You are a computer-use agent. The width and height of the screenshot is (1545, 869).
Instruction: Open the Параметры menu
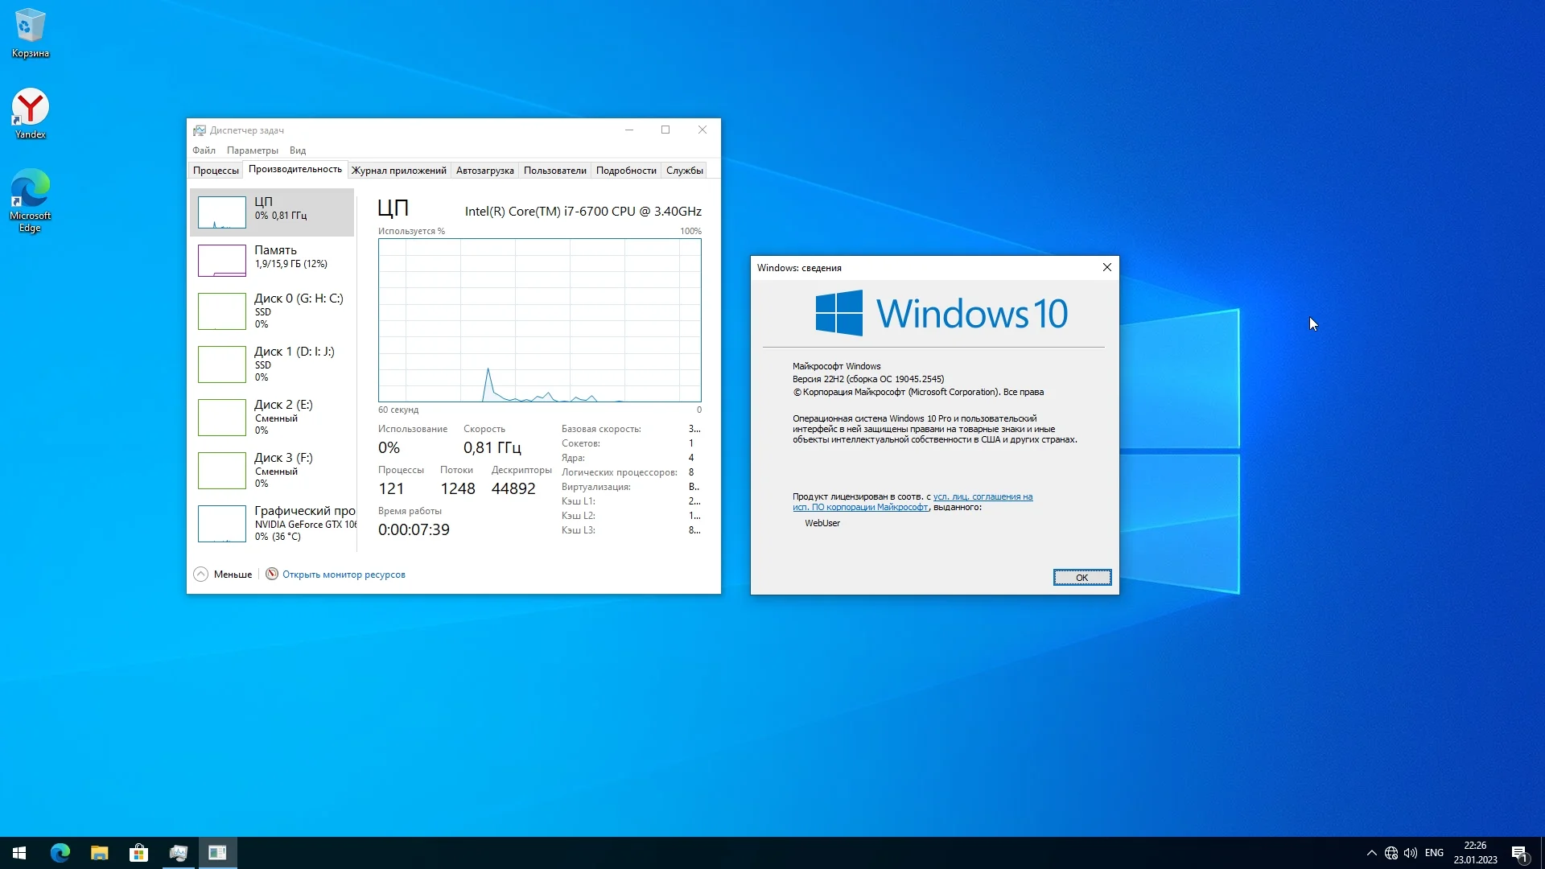[x=252, y=150]
